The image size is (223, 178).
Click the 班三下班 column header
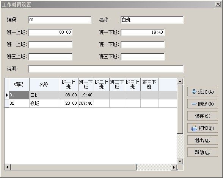coord(149,85)
